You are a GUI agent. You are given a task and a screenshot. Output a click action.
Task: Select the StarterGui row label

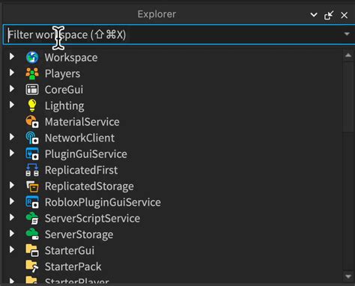pos(70,251)
